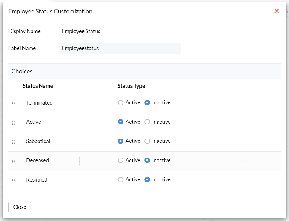Mark Resigned status as Active
Image resolution: width=289 pixels, height=221 pixels.
[x=120, y=180]
